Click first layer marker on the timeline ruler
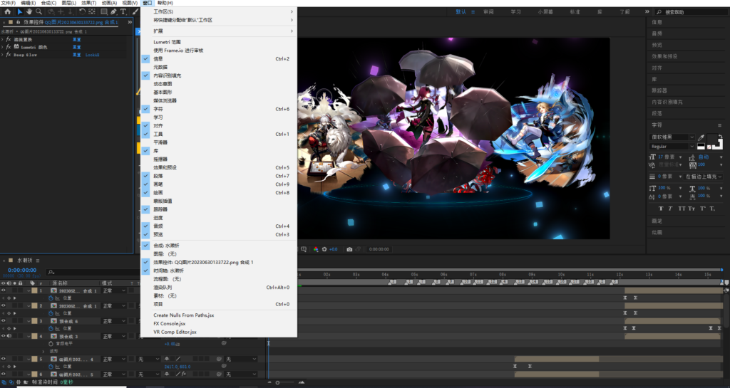Screen dimensions: 730x388 pyautogui.click(x=393, y=282)
